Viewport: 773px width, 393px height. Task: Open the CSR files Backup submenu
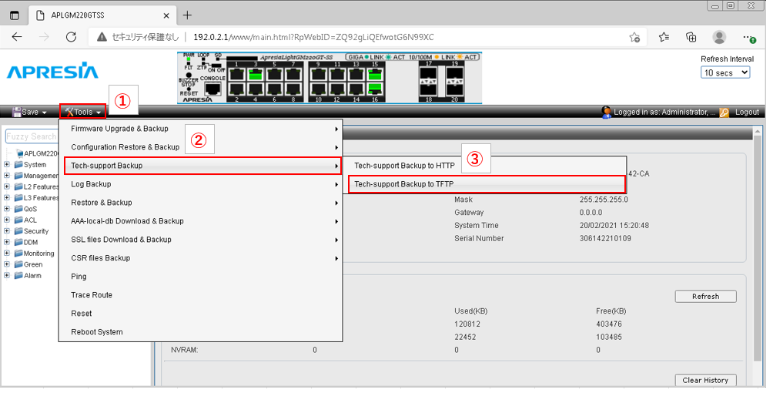pyautogui.click(x=201, y=258)
